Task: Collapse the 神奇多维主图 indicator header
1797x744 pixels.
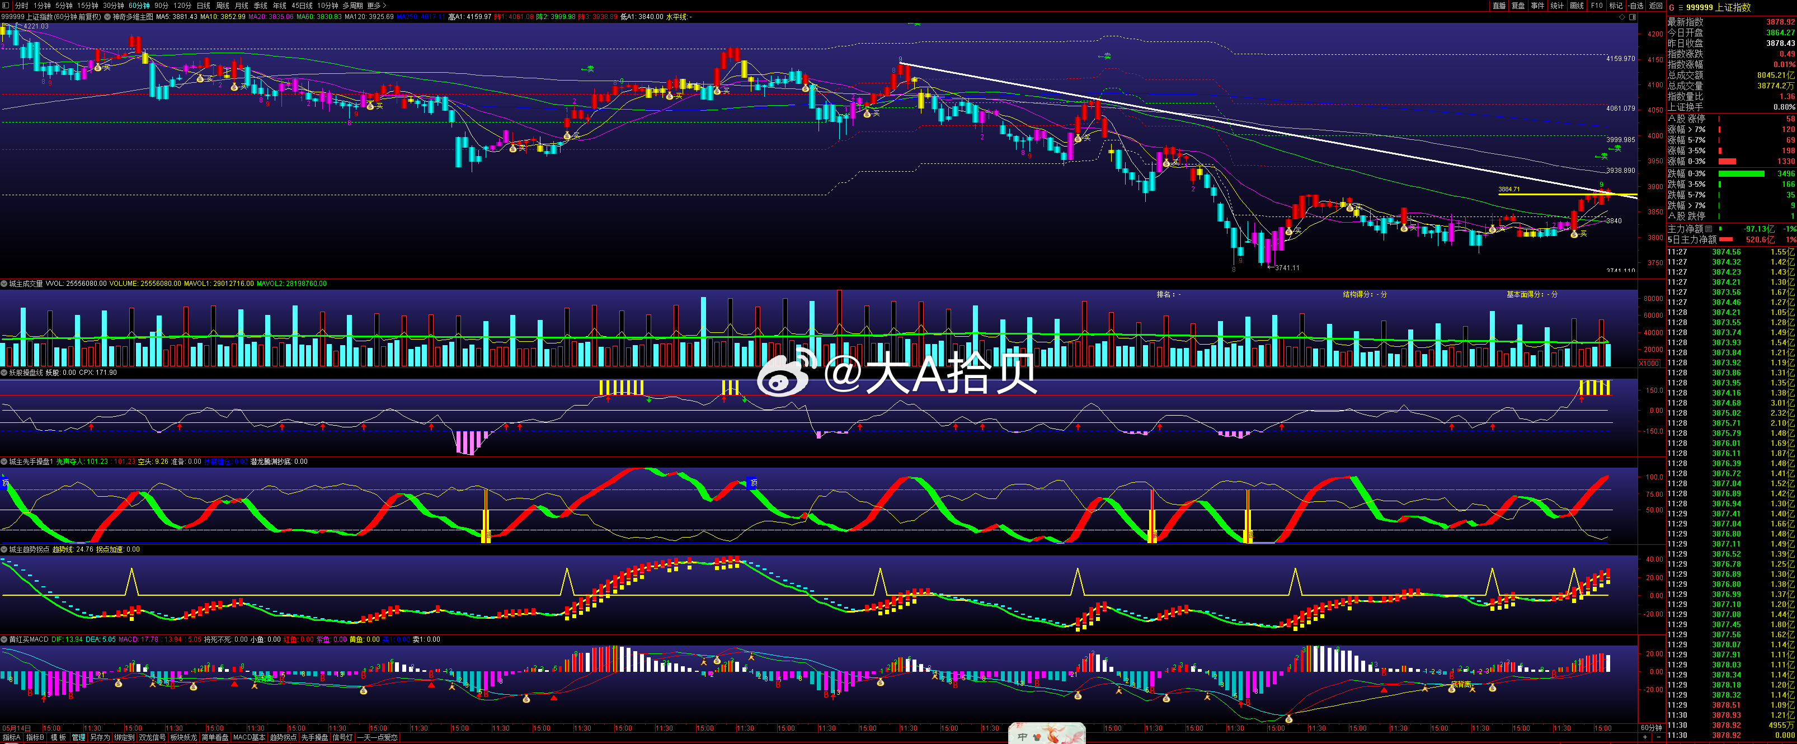Action: (x=108, y=17)
